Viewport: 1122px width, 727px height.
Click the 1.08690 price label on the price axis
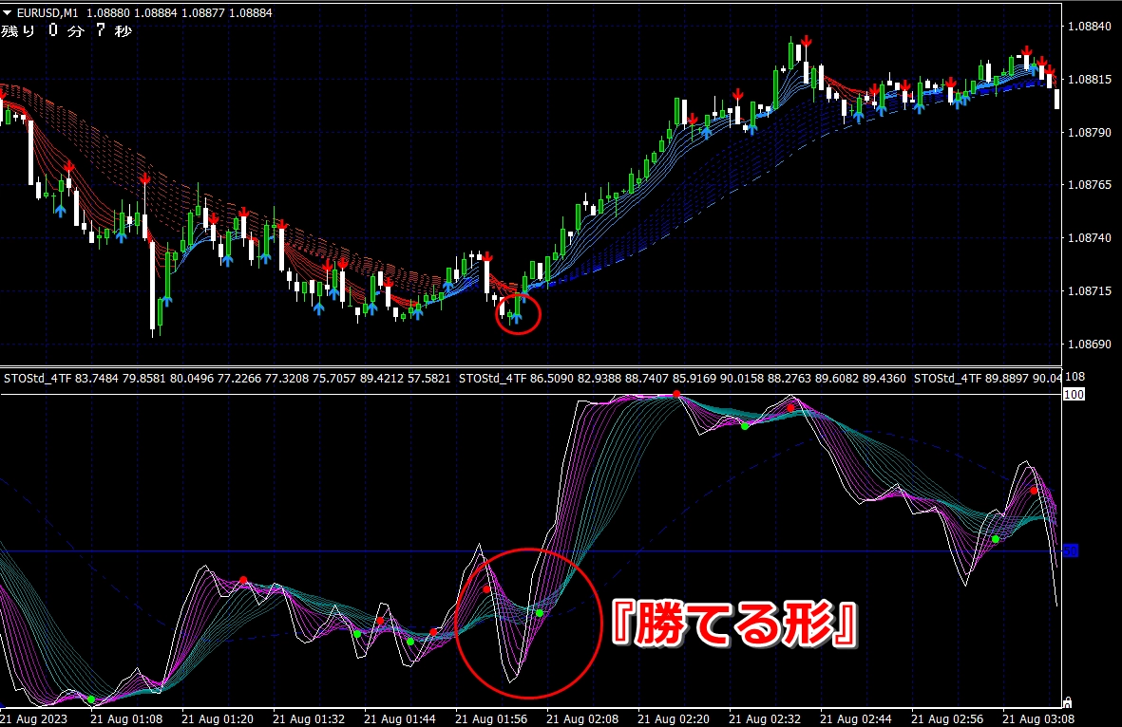tap(1090, 344)
